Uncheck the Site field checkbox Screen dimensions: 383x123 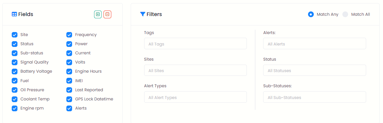15,35
